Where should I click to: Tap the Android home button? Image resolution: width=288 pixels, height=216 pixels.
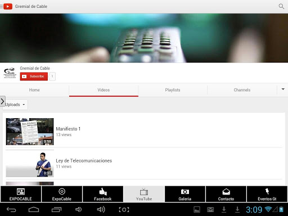34,209
